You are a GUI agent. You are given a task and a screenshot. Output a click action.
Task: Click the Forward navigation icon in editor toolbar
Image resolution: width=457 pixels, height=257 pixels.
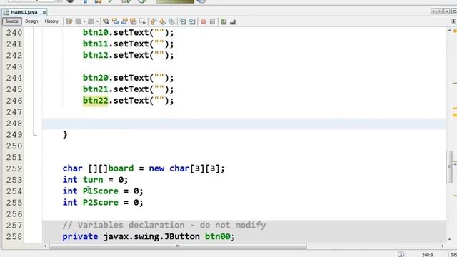pyautogui.click(x=91, y=21)
